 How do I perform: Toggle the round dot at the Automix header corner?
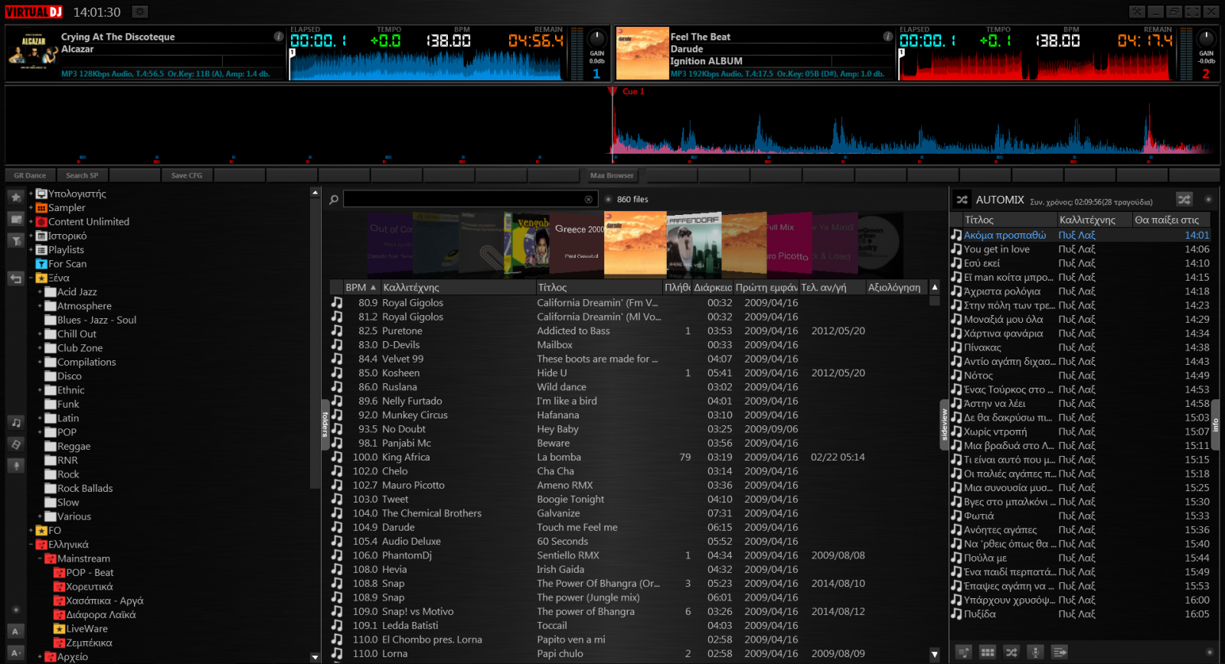point(1209,200)
